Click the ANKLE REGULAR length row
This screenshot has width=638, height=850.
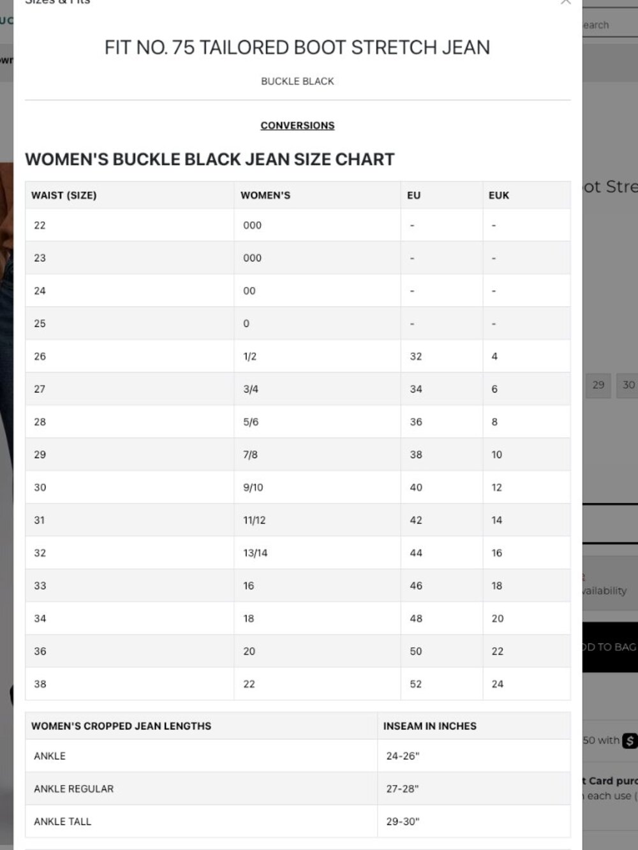tap(297, 789)
